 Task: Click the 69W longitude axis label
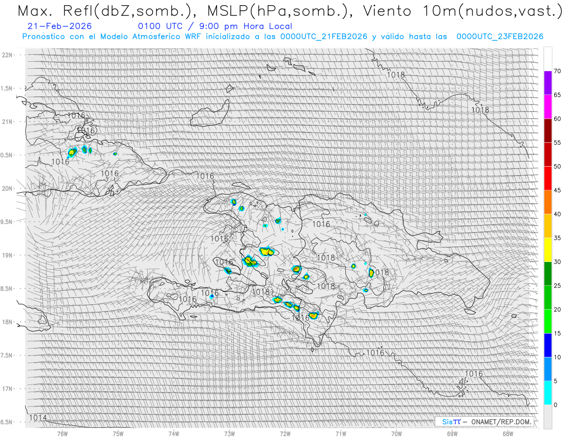pos(452,433)
